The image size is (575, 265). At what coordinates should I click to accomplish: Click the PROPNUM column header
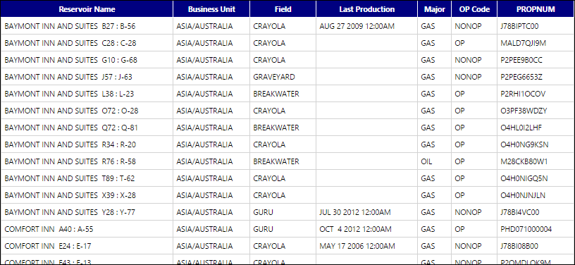(x=536, y=9)
